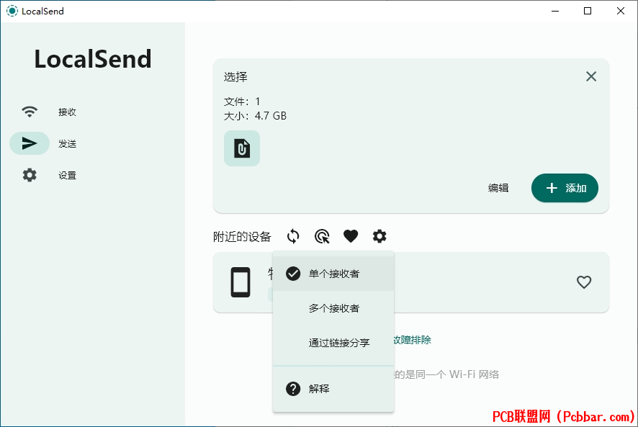Open send mode gear icon menu
The image size is (638, 427).
tap(379, 236)
